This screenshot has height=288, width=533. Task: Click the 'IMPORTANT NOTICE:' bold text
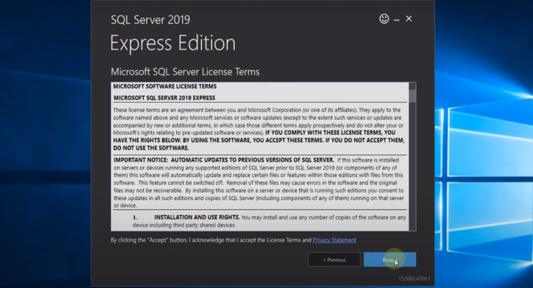[141, 160]
